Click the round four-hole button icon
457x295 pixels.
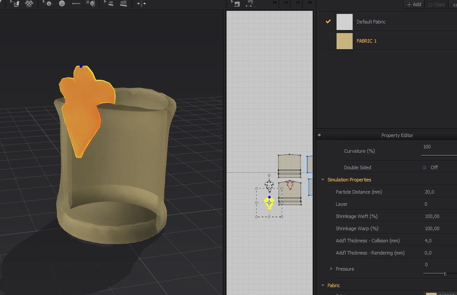tap(62, 3)
